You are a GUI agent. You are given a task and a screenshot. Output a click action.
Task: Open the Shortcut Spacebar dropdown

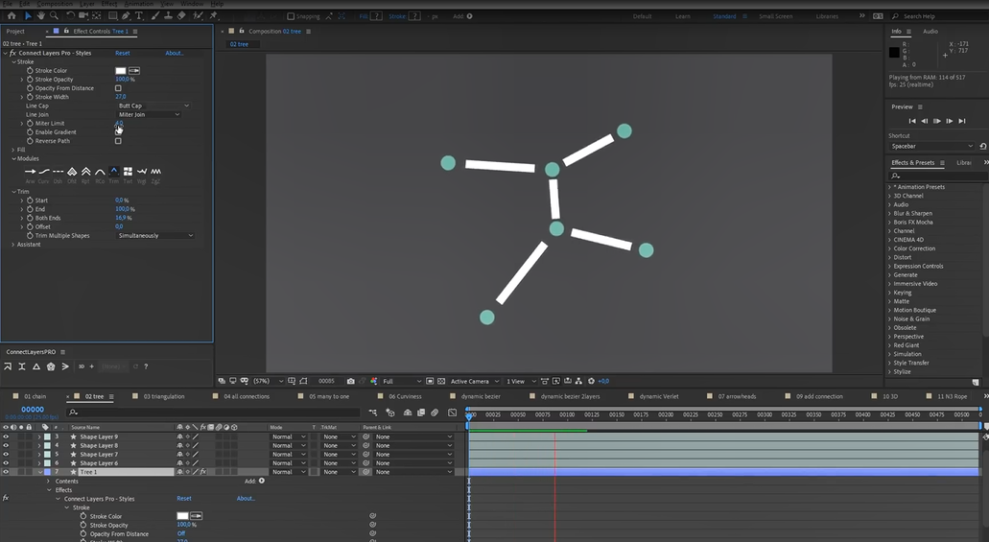click(932, 147)
